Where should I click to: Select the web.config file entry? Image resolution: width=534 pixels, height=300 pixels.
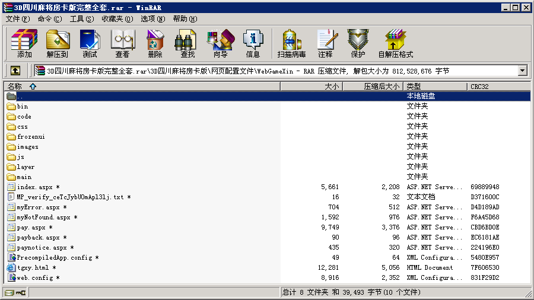(x=34, y=278)
